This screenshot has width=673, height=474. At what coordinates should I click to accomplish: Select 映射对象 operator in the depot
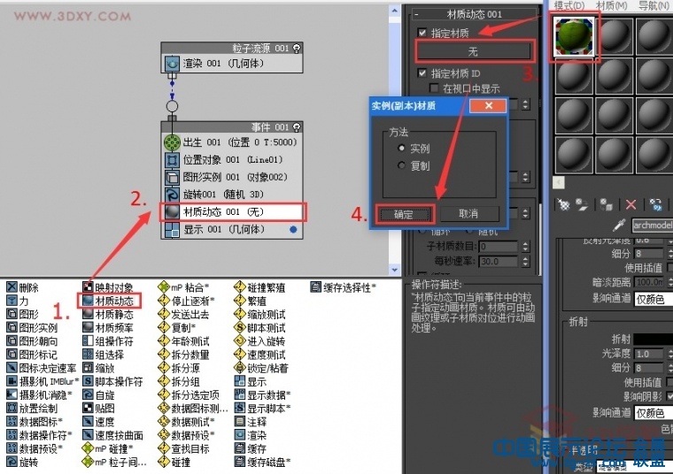click(x=108, y=287)
